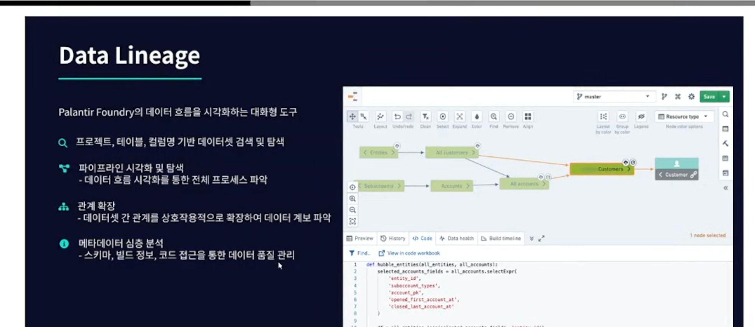The width and height of the screenshot is (755, 327).
Task: Click the branch icon beside master
Action: (x=664, y=97)
